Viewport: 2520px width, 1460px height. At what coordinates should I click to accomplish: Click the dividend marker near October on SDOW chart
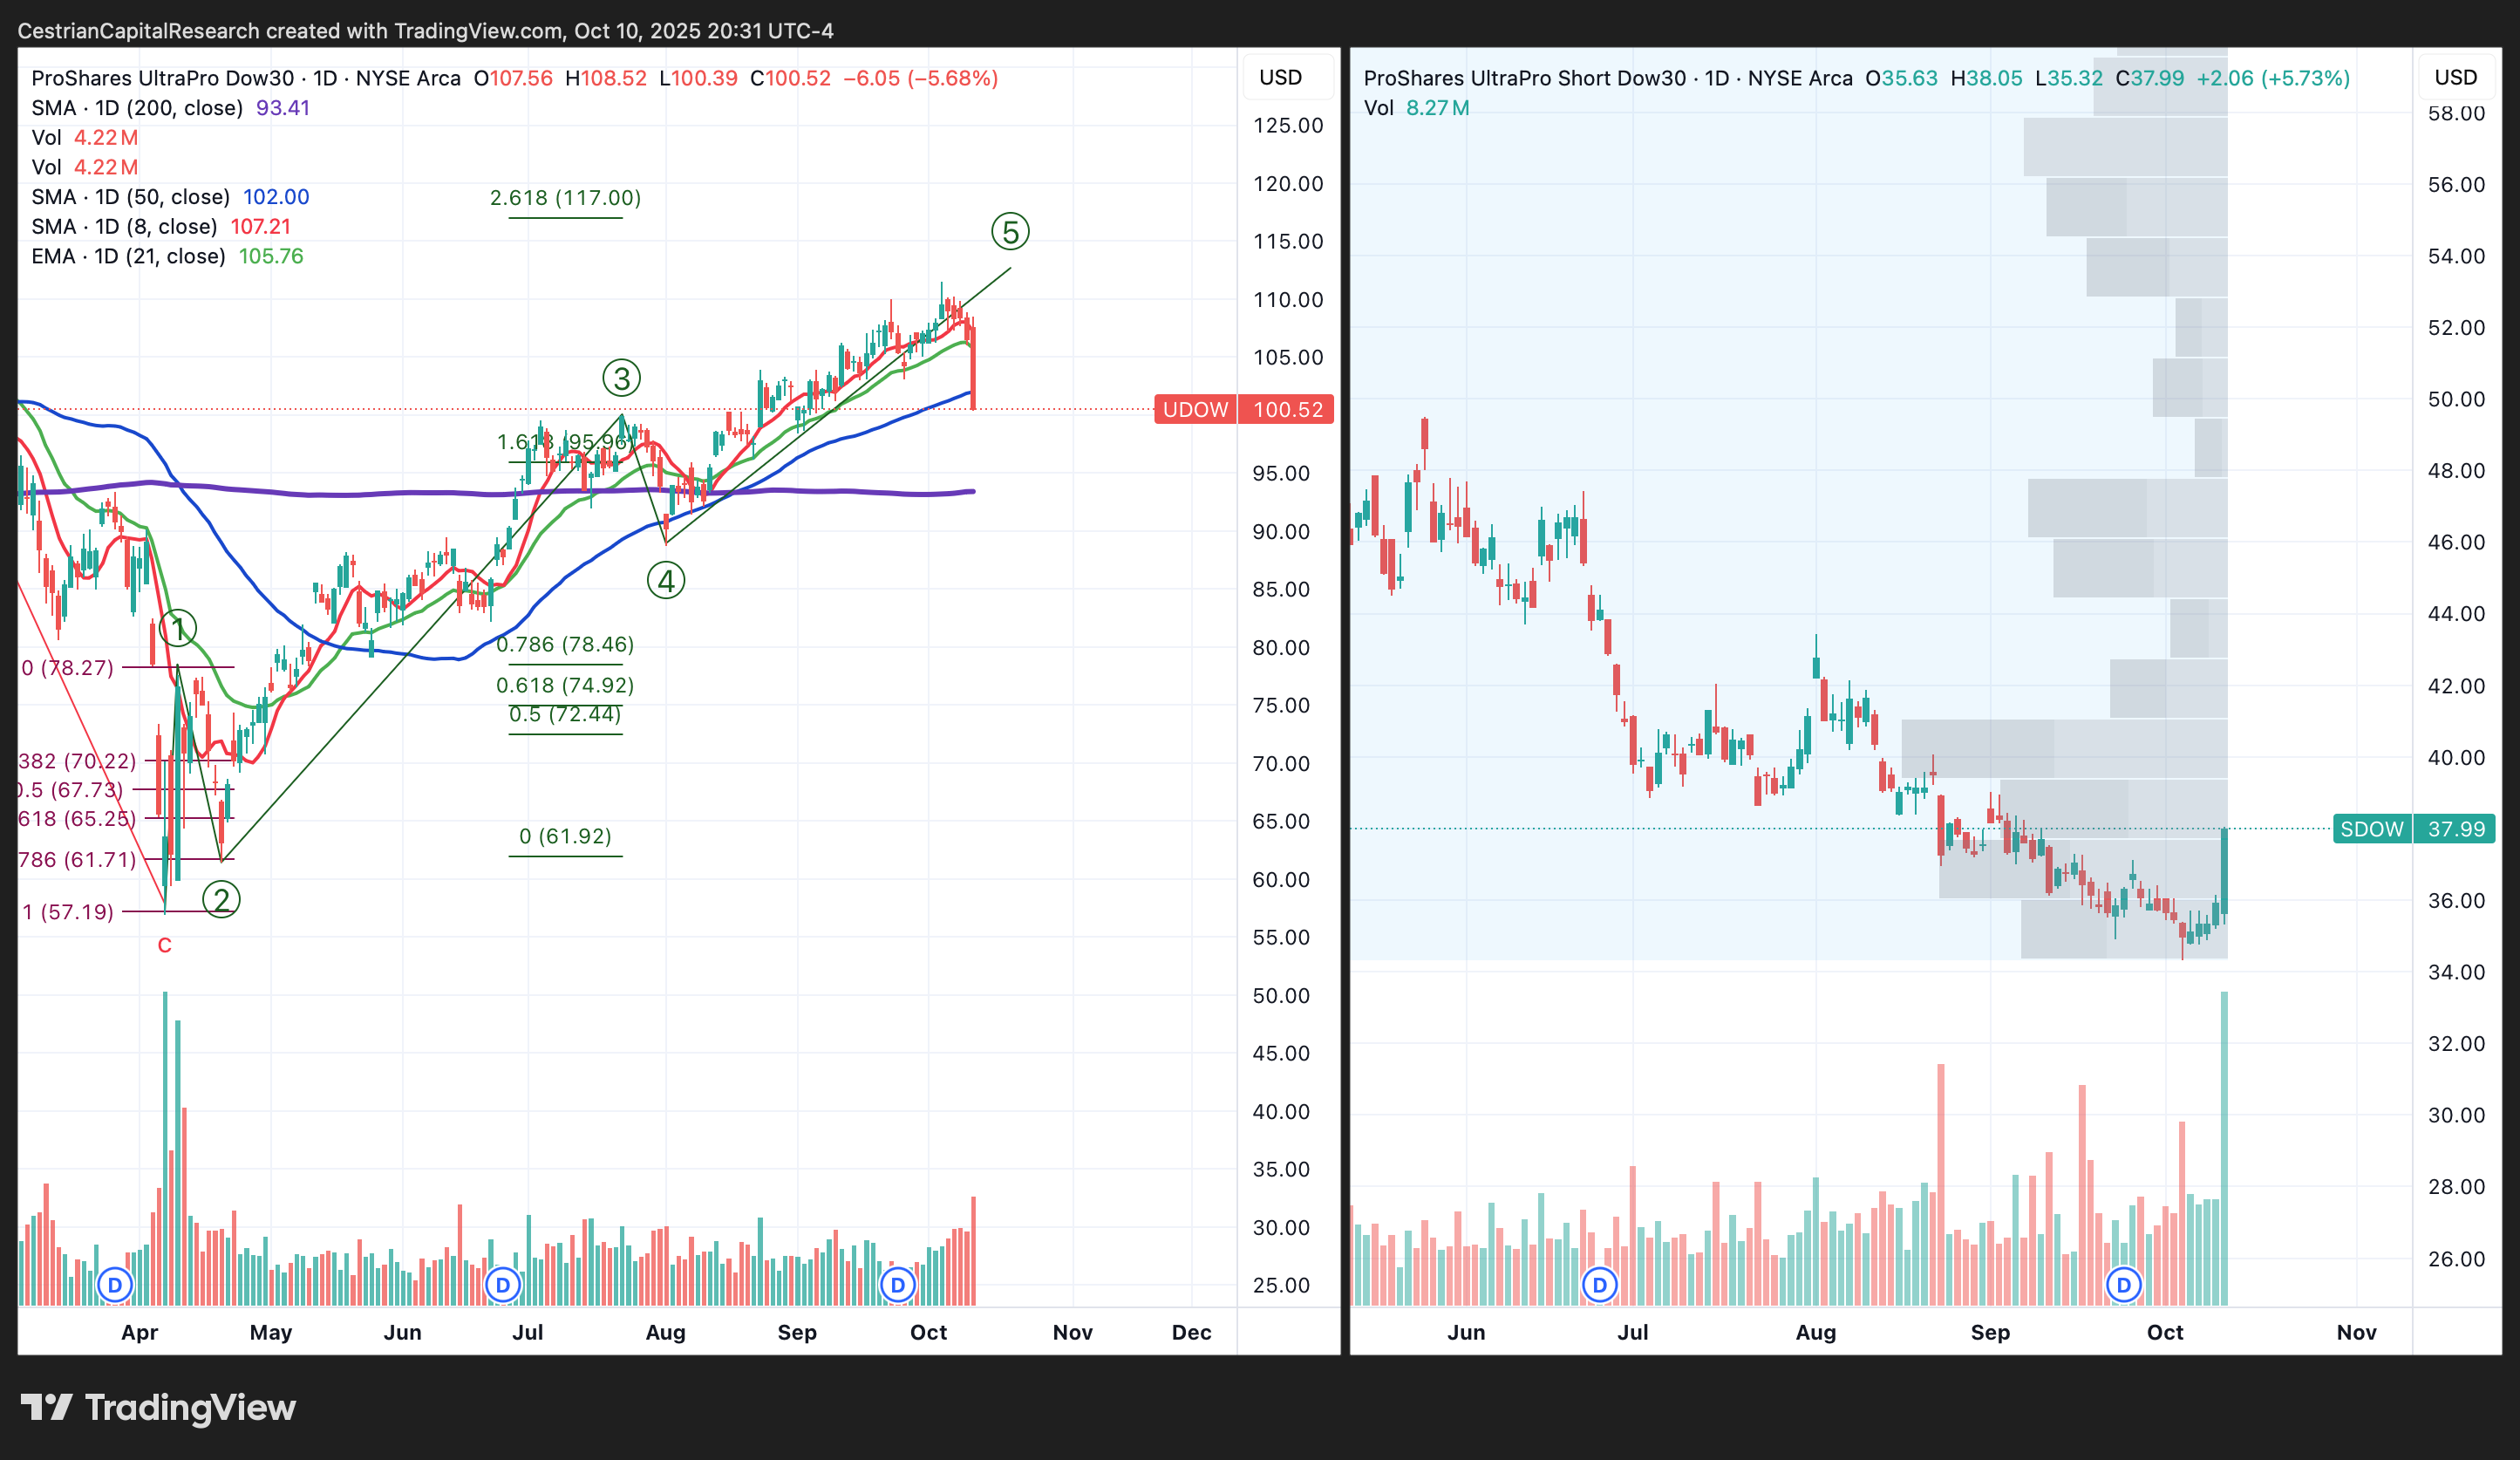[x=2123, y=1285]
